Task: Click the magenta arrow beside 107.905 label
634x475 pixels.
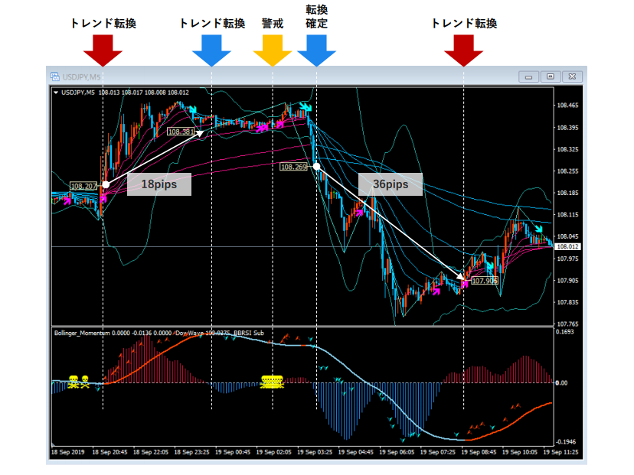Action: click(464, 283)
